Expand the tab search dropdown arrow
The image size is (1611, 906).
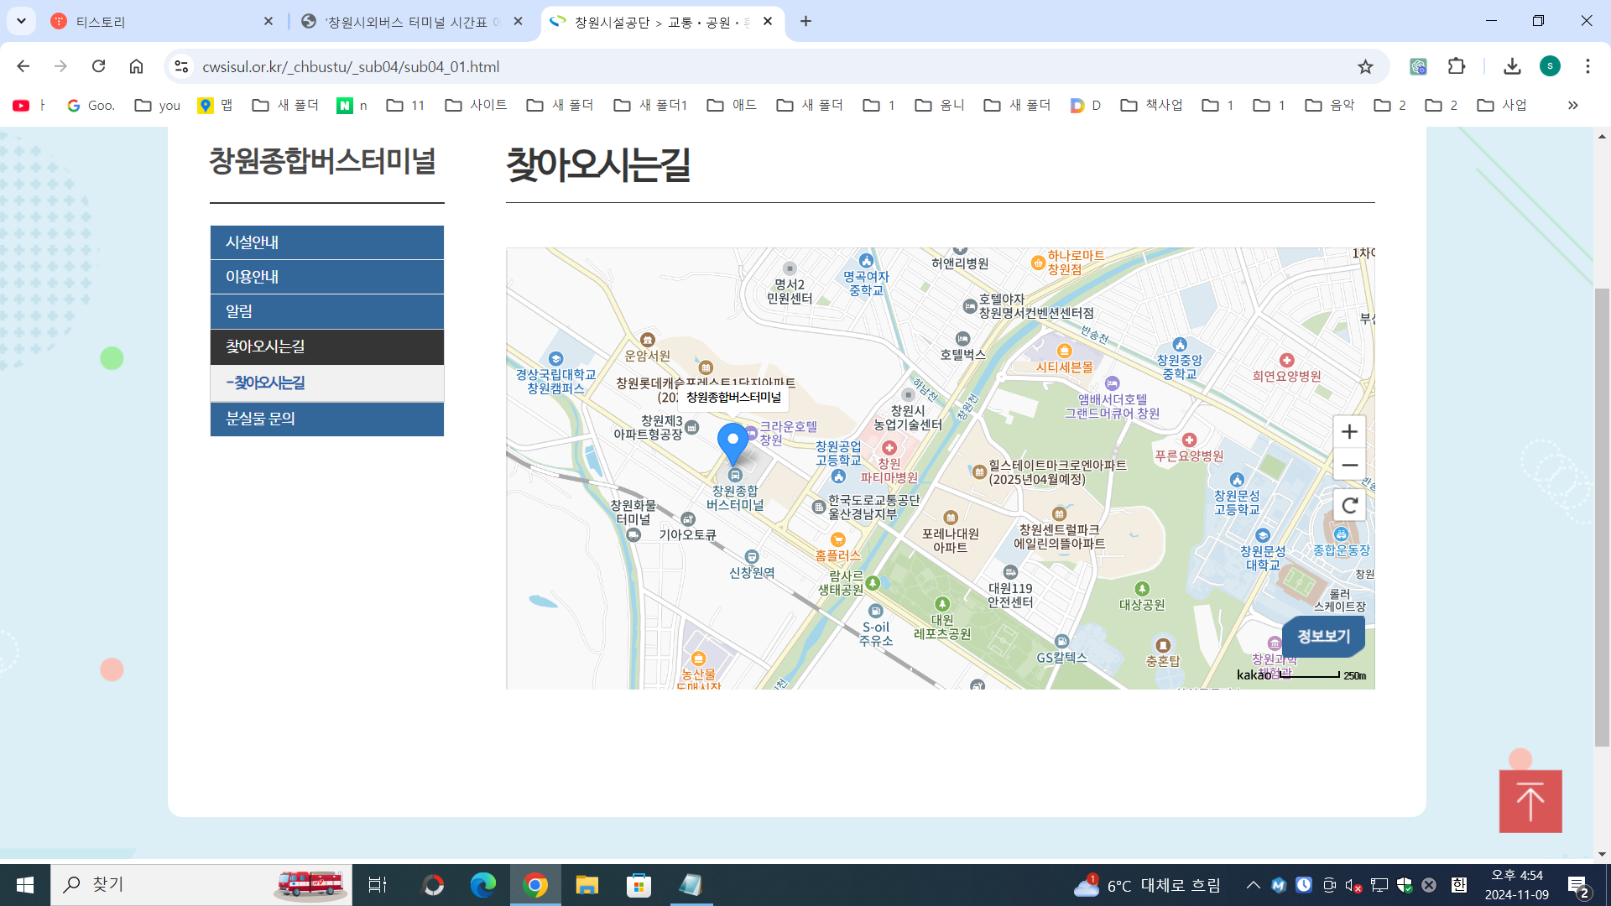21,21
